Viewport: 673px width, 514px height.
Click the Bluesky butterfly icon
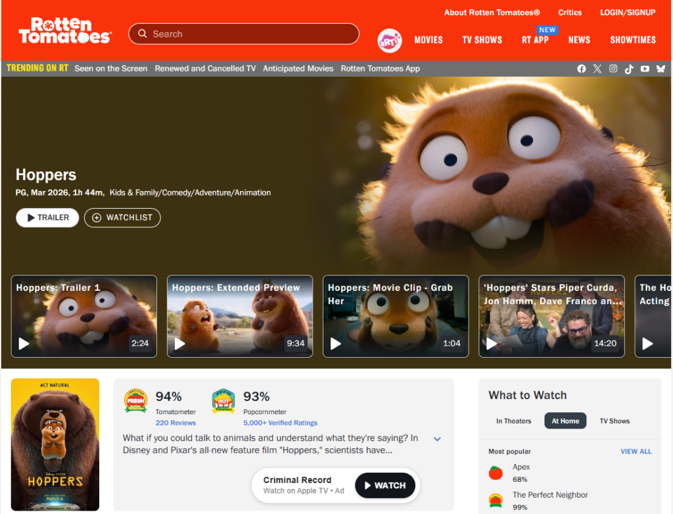(x=661, y=69)
